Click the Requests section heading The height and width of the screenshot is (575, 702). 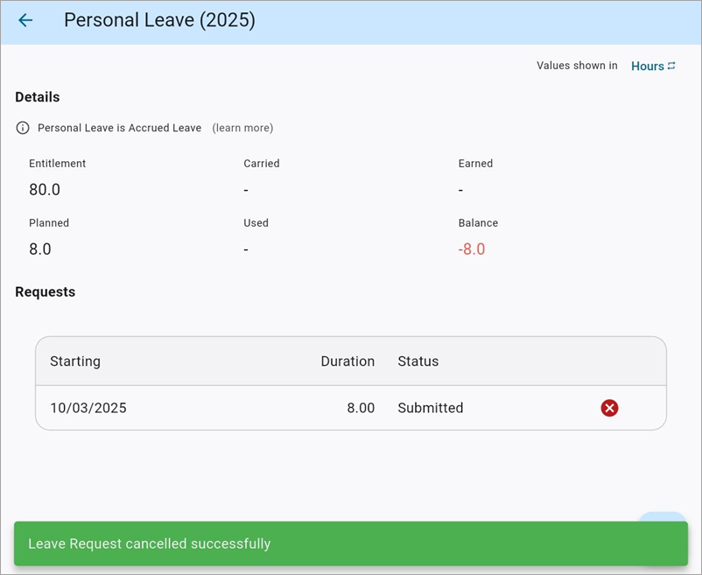46,292
